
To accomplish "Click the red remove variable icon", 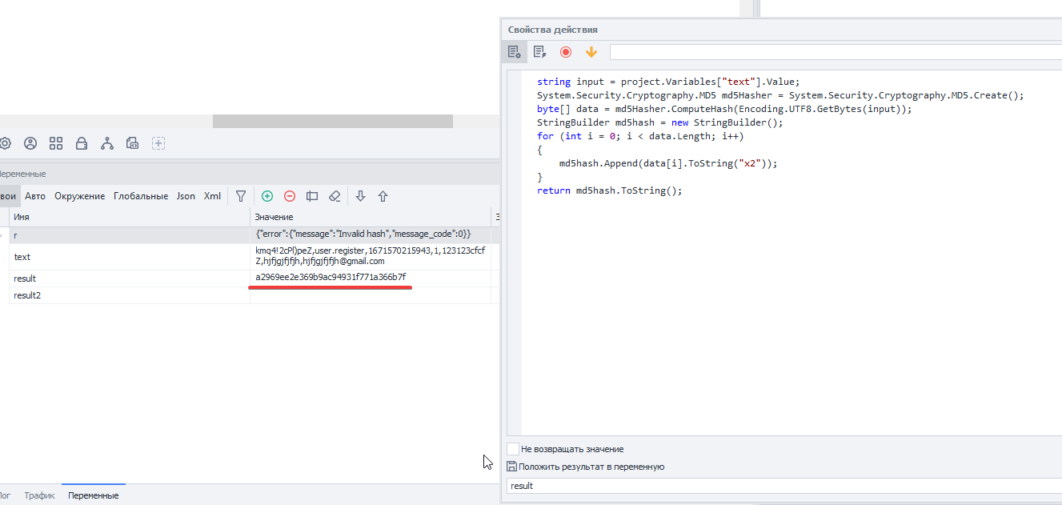I will coord(290,196).
